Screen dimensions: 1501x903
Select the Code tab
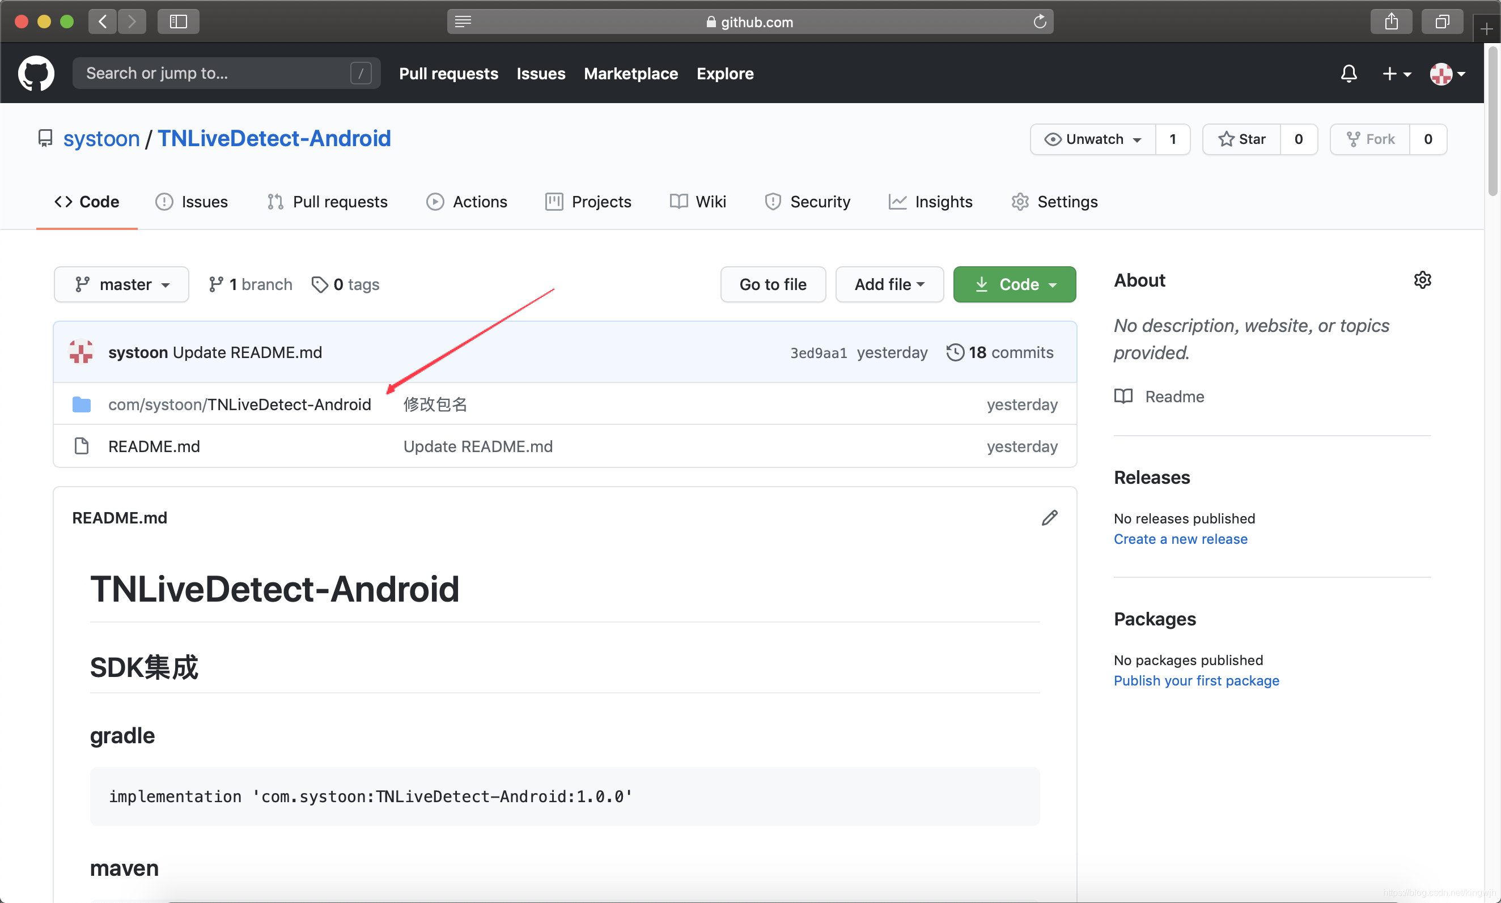87,201
